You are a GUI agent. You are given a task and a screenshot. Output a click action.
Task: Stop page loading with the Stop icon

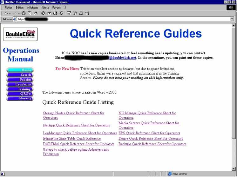24,13
